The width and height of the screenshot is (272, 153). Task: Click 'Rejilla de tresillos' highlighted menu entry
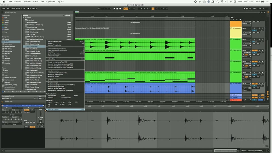click(65, 109)
